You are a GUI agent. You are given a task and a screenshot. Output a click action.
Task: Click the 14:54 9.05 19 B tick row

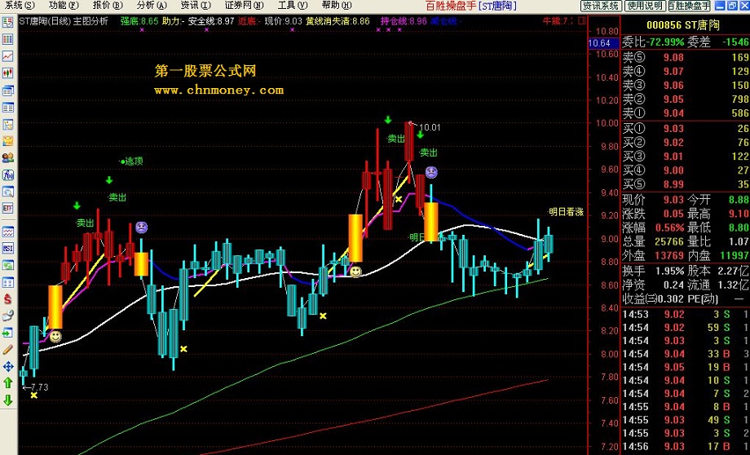point(685,368)
